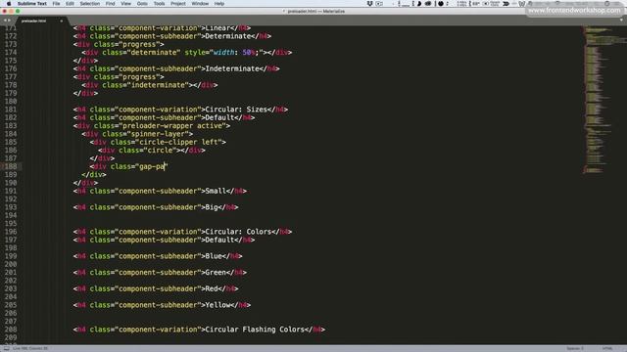Open the Sublime Text application menu
The width and height of the screenshot is (627, 352).
click(32, 4)
